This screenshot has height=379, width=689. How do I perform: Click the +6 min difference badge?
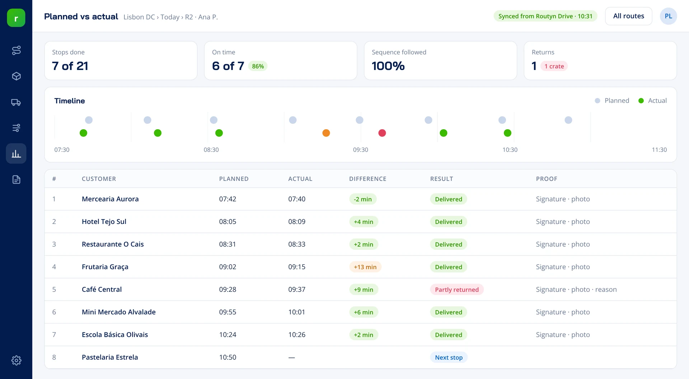click(363, 312)
